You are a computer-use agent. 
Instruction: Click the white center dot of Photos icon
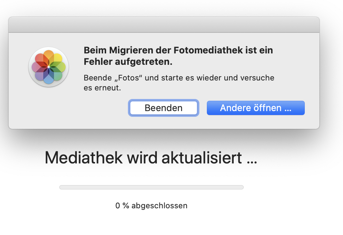coord(48,67)
